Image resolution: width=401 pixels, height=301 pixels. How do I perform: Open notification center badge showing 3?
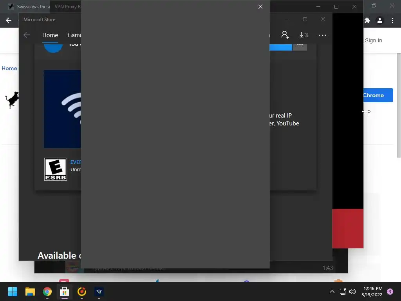(x=390, y=292)
